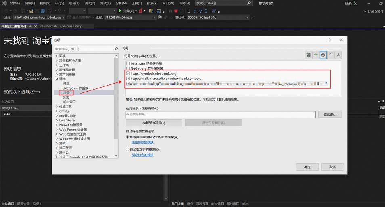385x207 pixels.
Task: Close the 未找到二进制文件 document tab
Action: tap(36, 26)
